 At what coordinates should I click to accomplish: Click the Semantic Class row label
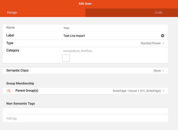17,70
